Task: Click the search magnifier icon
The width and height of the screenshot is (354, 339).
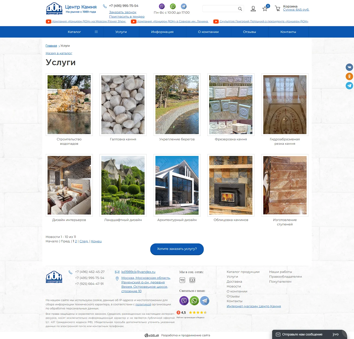Action: click(240, 9)
